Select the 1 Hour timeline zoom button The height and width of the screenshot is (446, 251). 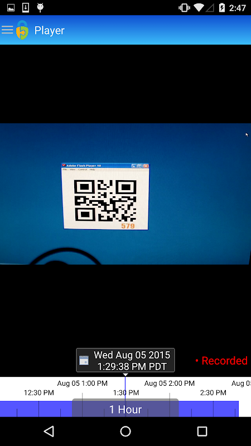tap(125, 409)
